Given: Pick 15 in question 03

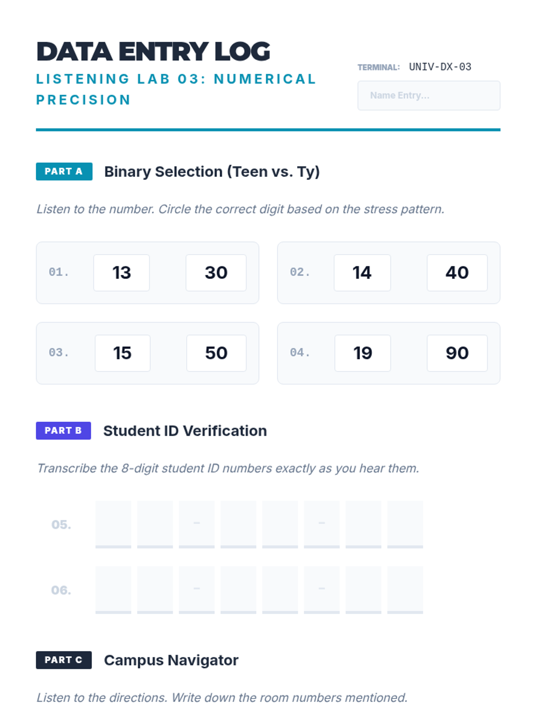Looking at the screenshot, I should pyautogui.click(x=122, y=353).
